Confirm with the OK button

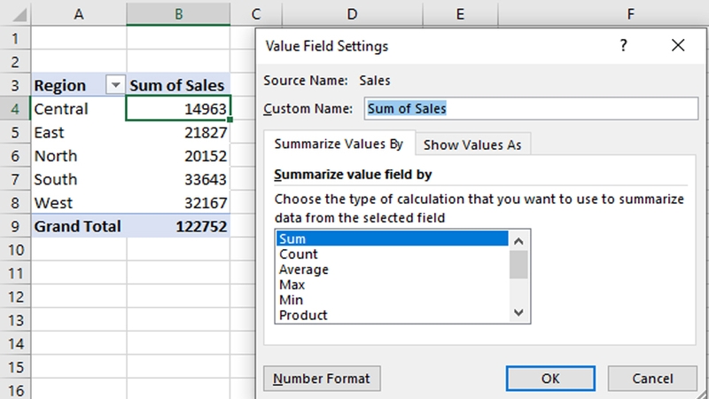coord(550,379)
